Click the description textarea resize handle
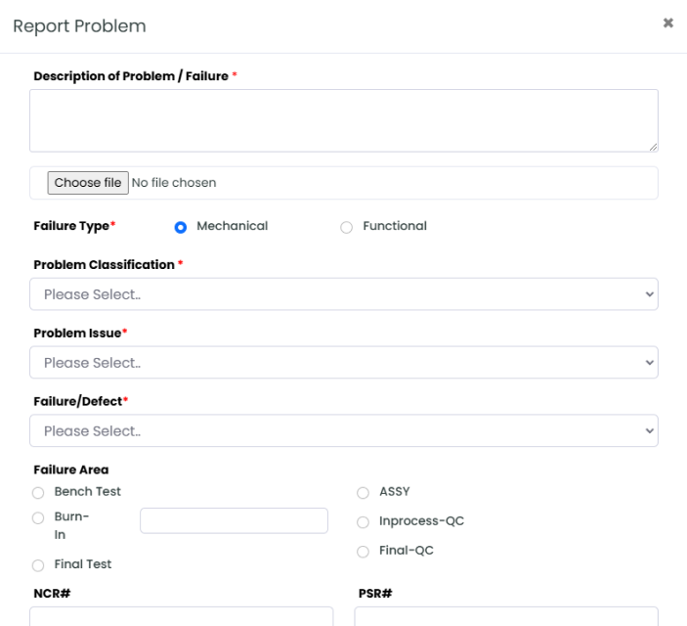 [653, 148]
